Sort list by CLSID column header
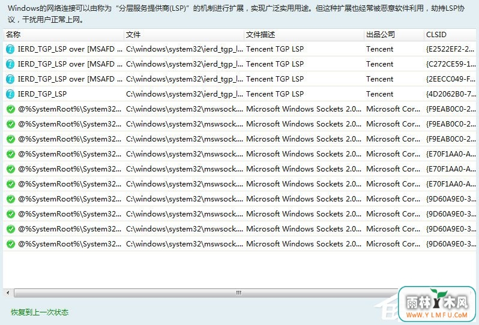This screenshot has height=325, width=479. (451, 35)
